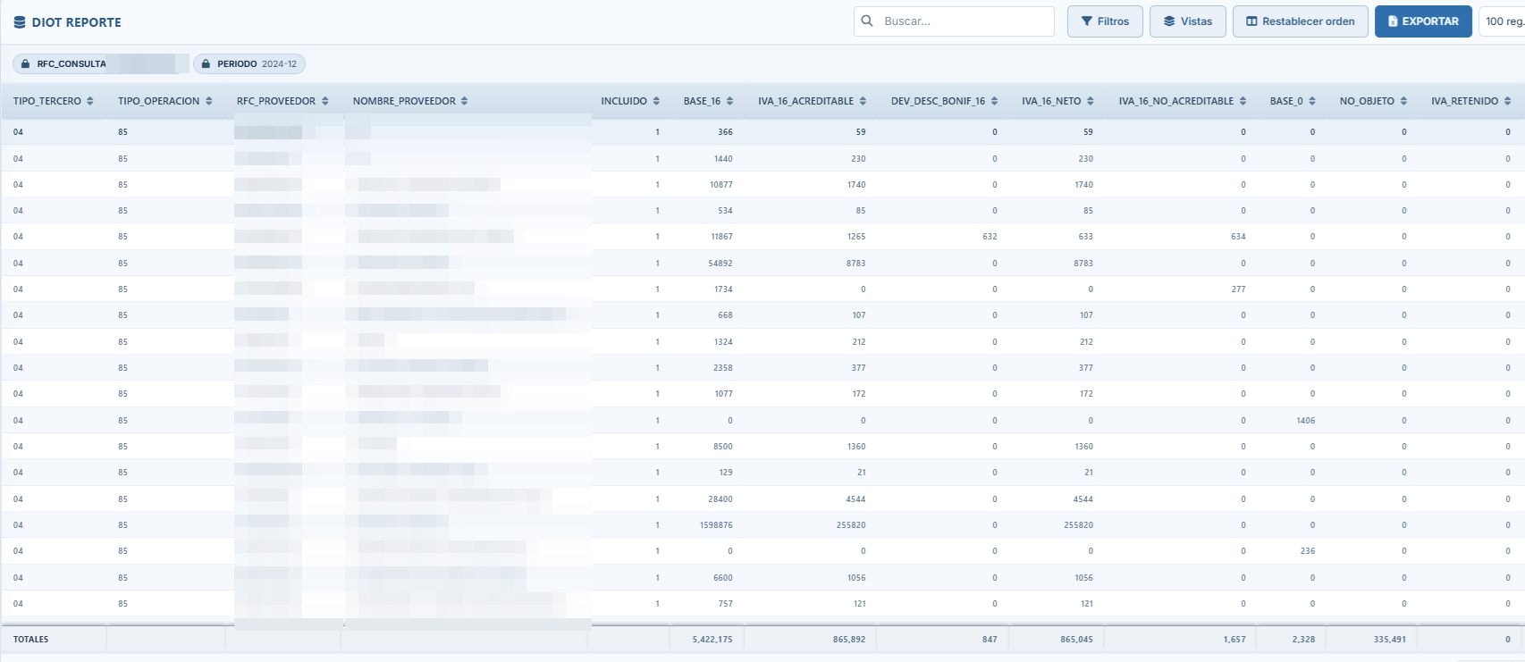
Task: Click the TOTALES value 5,422,175
Action: pos(712,640)
